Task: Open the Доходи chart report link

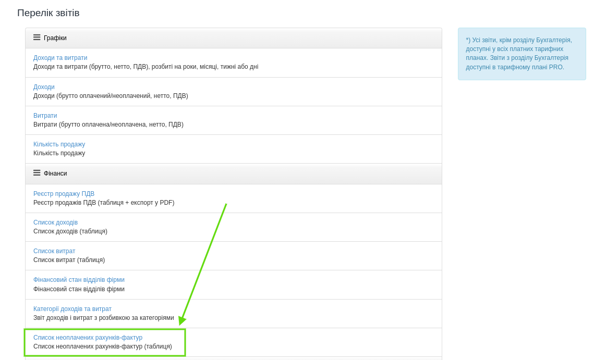Action: [44, 86]
